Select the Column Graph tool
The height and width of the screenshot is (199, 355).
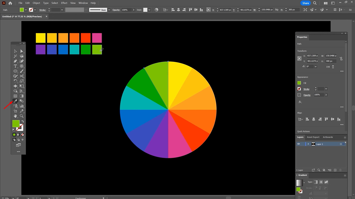(22, 106)
